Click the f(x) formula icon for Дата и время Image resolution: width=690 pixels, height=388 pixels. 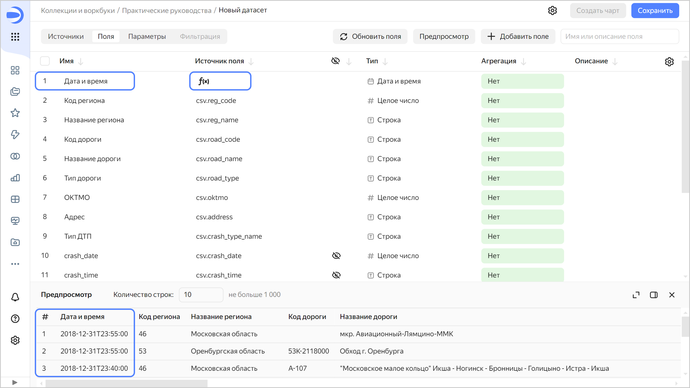coord(204,81)
